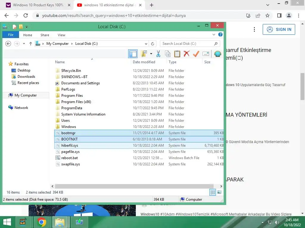
Task: Open recent locations dropdown arrow
Action: coord(24,44)
